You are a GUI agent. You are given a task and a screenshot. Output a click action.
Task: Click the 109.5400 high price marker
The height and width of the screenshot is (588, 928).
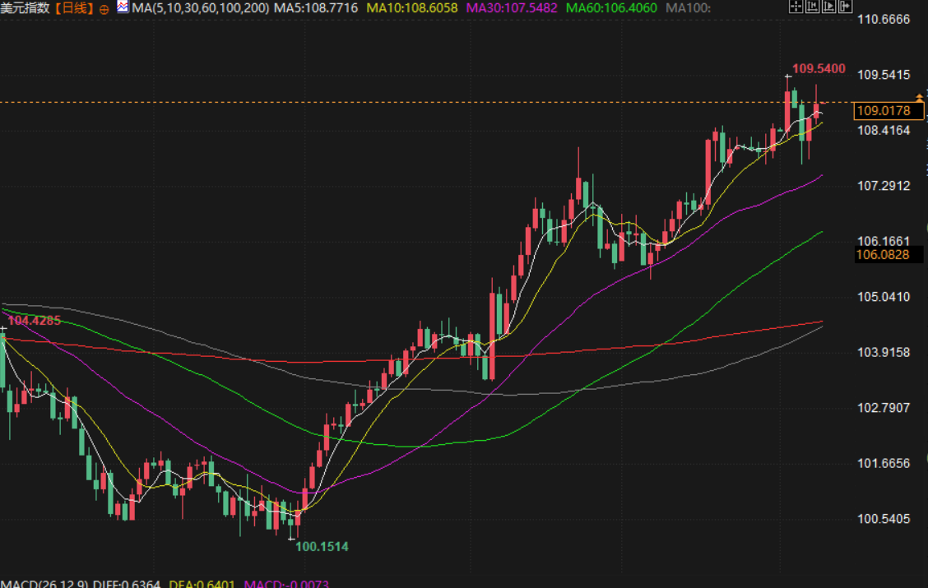point(819,69)
